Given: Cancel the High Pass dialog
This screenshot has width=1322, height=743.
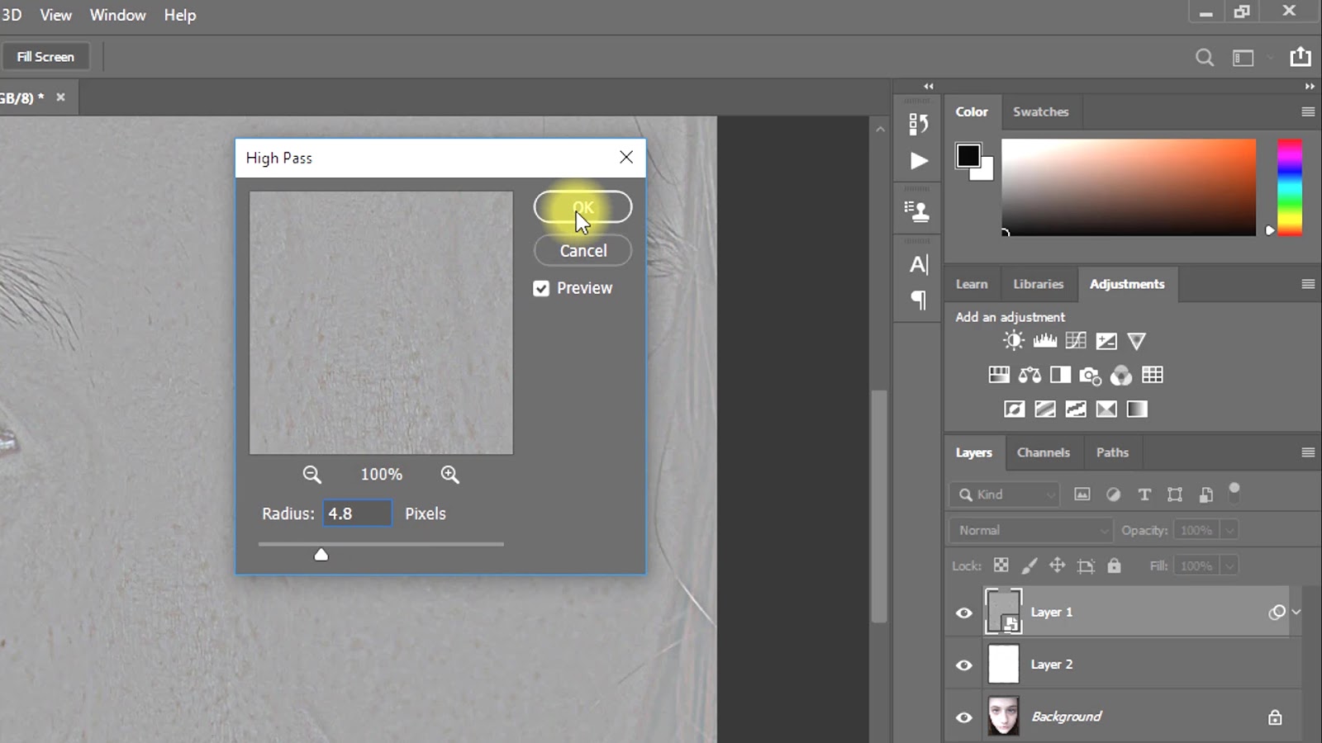Looking at the screenshot, I should (x=583, y=250).
